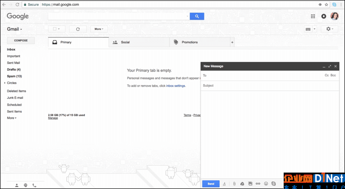345x189 pixels.
Task: Open Sent Mail
Action: (x=13, y=63)
